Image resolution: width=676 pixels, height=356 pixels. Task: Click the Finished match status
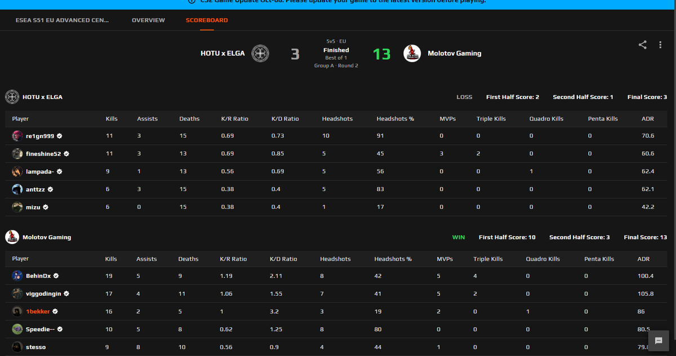(x=336, y=50)
